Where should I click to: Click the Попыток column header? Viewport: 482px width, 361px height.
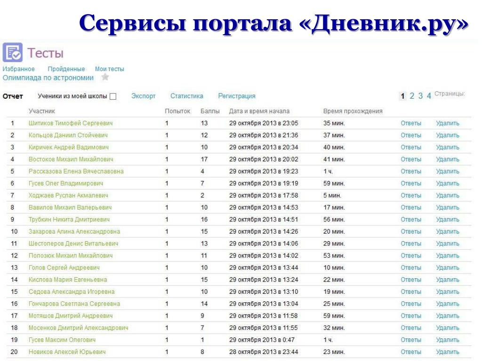177,111
